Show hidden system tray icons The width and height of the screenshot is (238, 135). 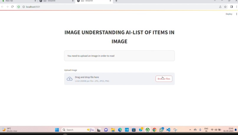click(190, 130)
